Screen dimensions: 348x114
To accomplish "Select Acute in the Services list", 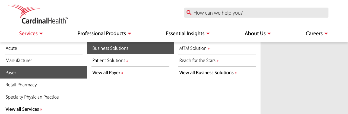I will point(11,48).
